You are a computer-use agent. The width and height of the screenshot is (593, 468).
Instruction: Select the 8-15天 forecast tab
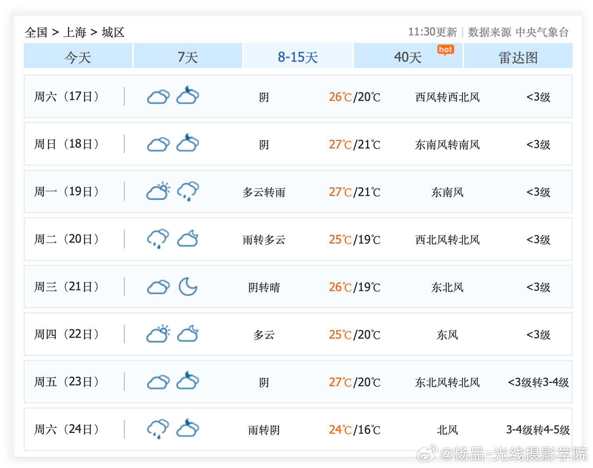pos(298,55)
